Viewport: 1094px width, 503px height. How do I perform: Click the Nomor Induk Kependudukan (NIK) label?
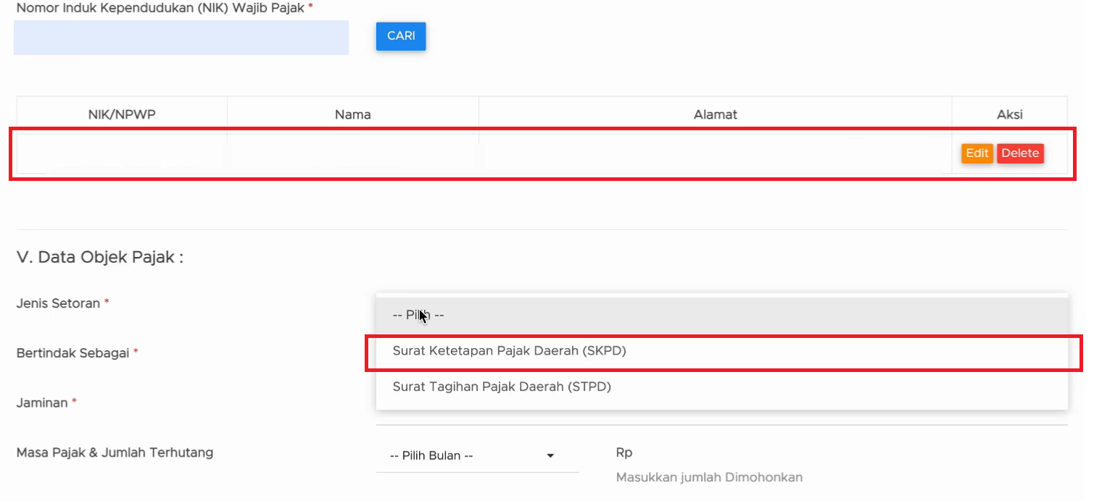[x=159, y=8]
